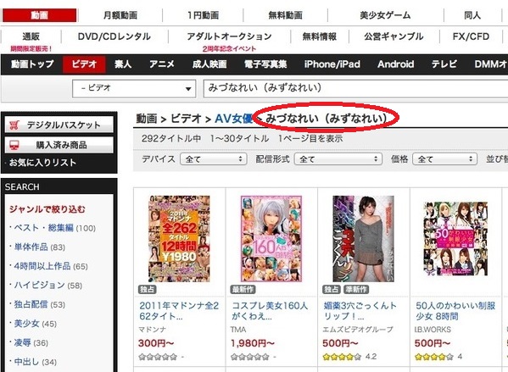The image size is (508, 372).
Task: Click the search field containing みづなれい
Action: pos(355,88)
